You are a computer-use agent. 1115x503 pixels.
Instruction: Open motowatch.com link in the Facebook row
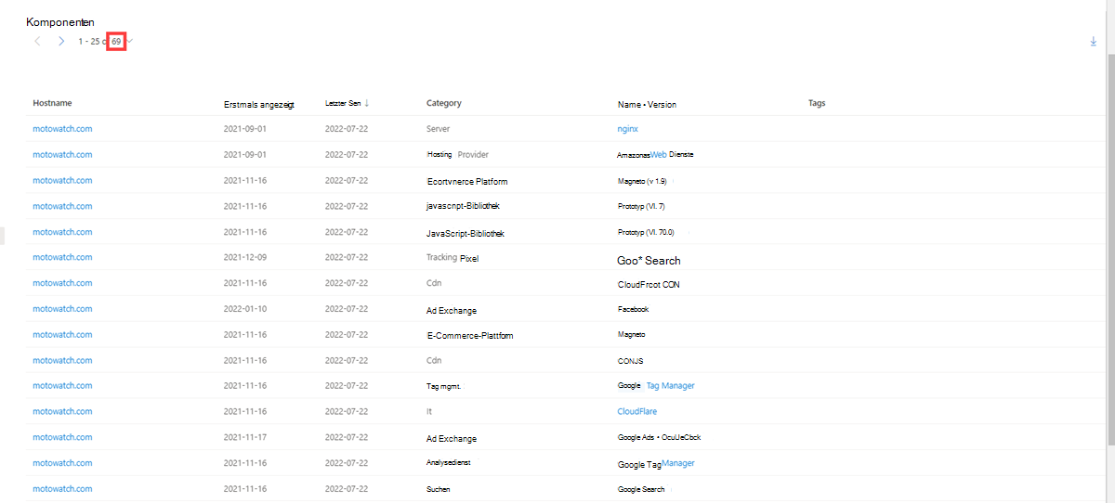point(62,309)
